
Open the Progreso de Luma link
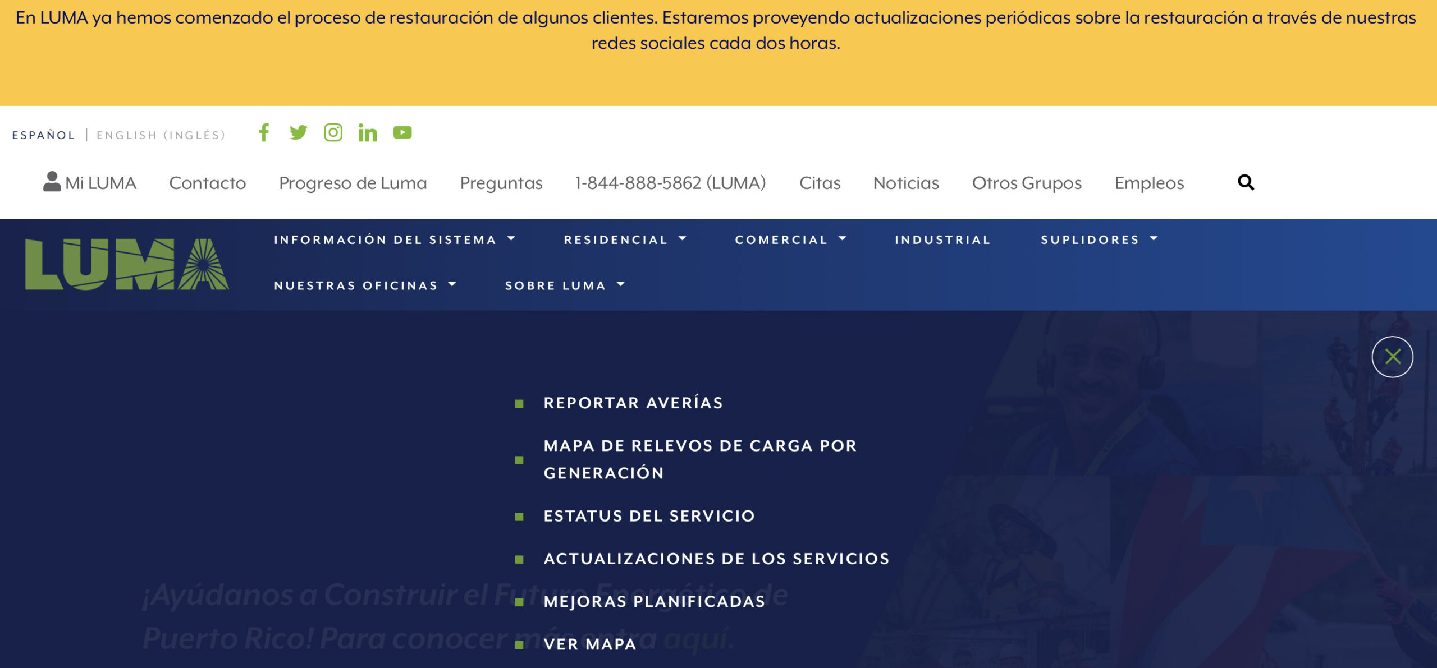353,183
